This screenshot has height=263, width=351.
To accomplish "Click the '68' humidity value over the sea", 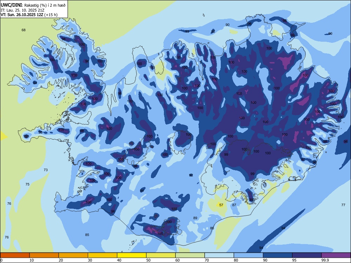I will coord(24,30).
